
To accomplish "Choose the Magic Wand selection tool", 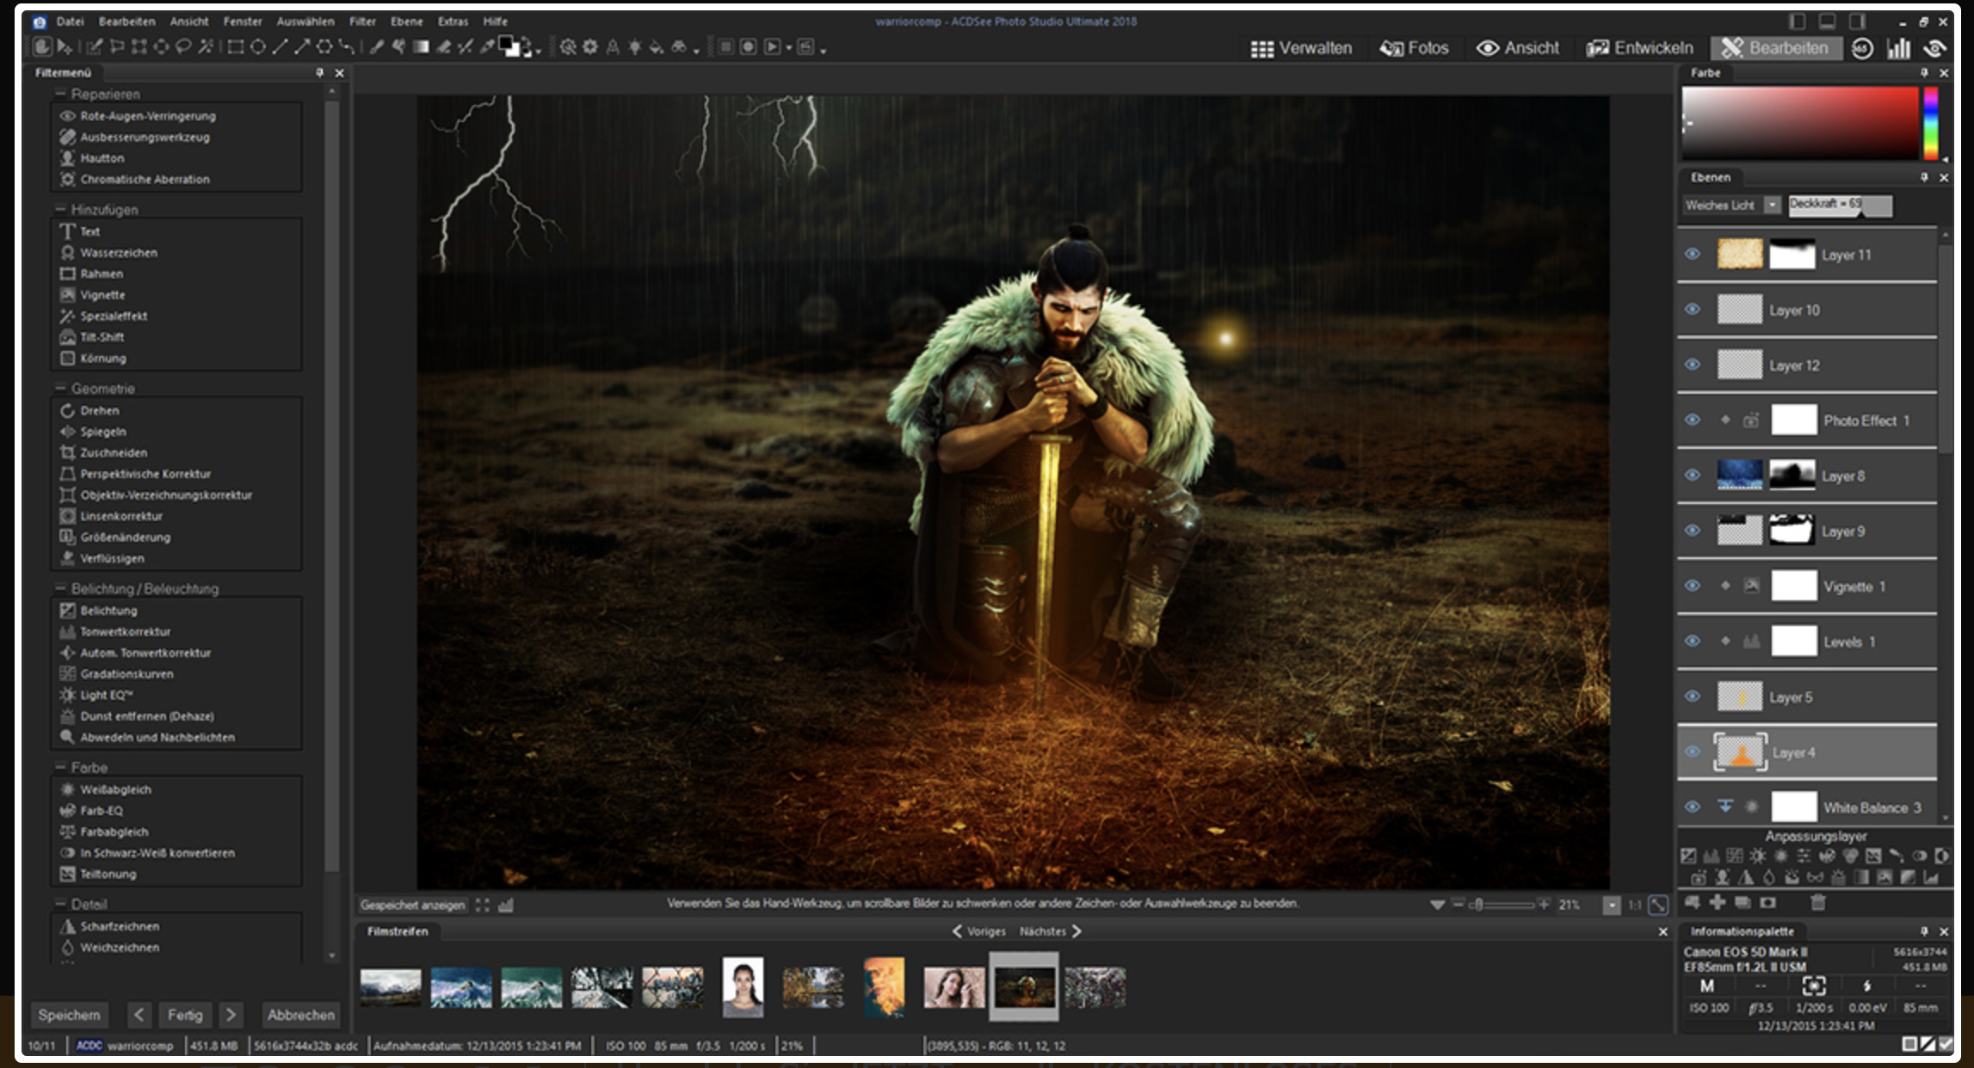I will 206,47.
